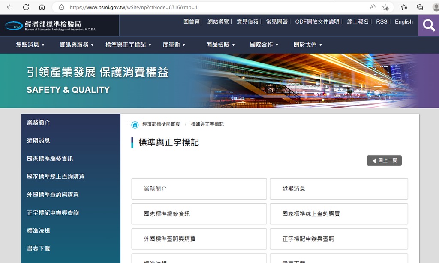The height and width of the screenshot is (263, 439).
Task: Expand the 關於我們 dropdown menu
Action: click(x=307, y=45)
